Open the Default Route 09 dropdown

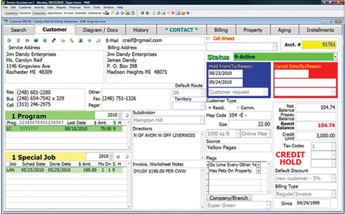point(203,93)
